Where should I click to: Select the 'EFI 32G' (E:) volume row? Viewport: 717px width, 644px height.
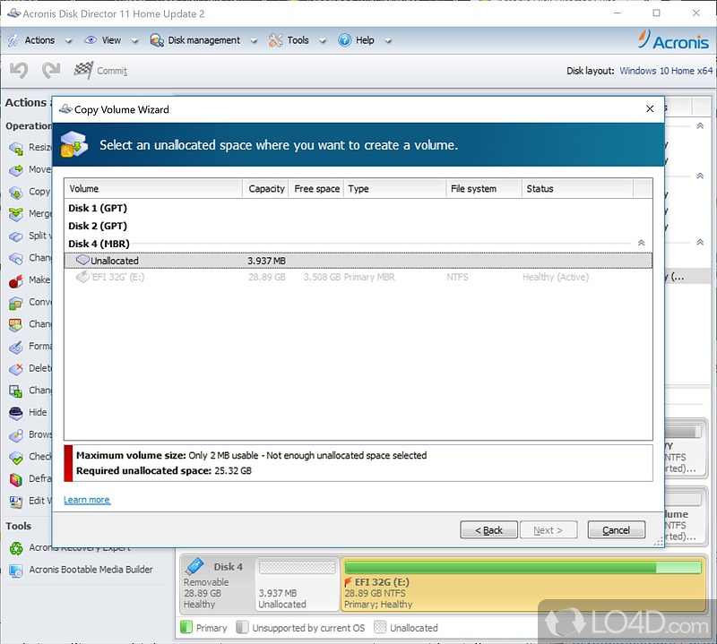point(358,277)
